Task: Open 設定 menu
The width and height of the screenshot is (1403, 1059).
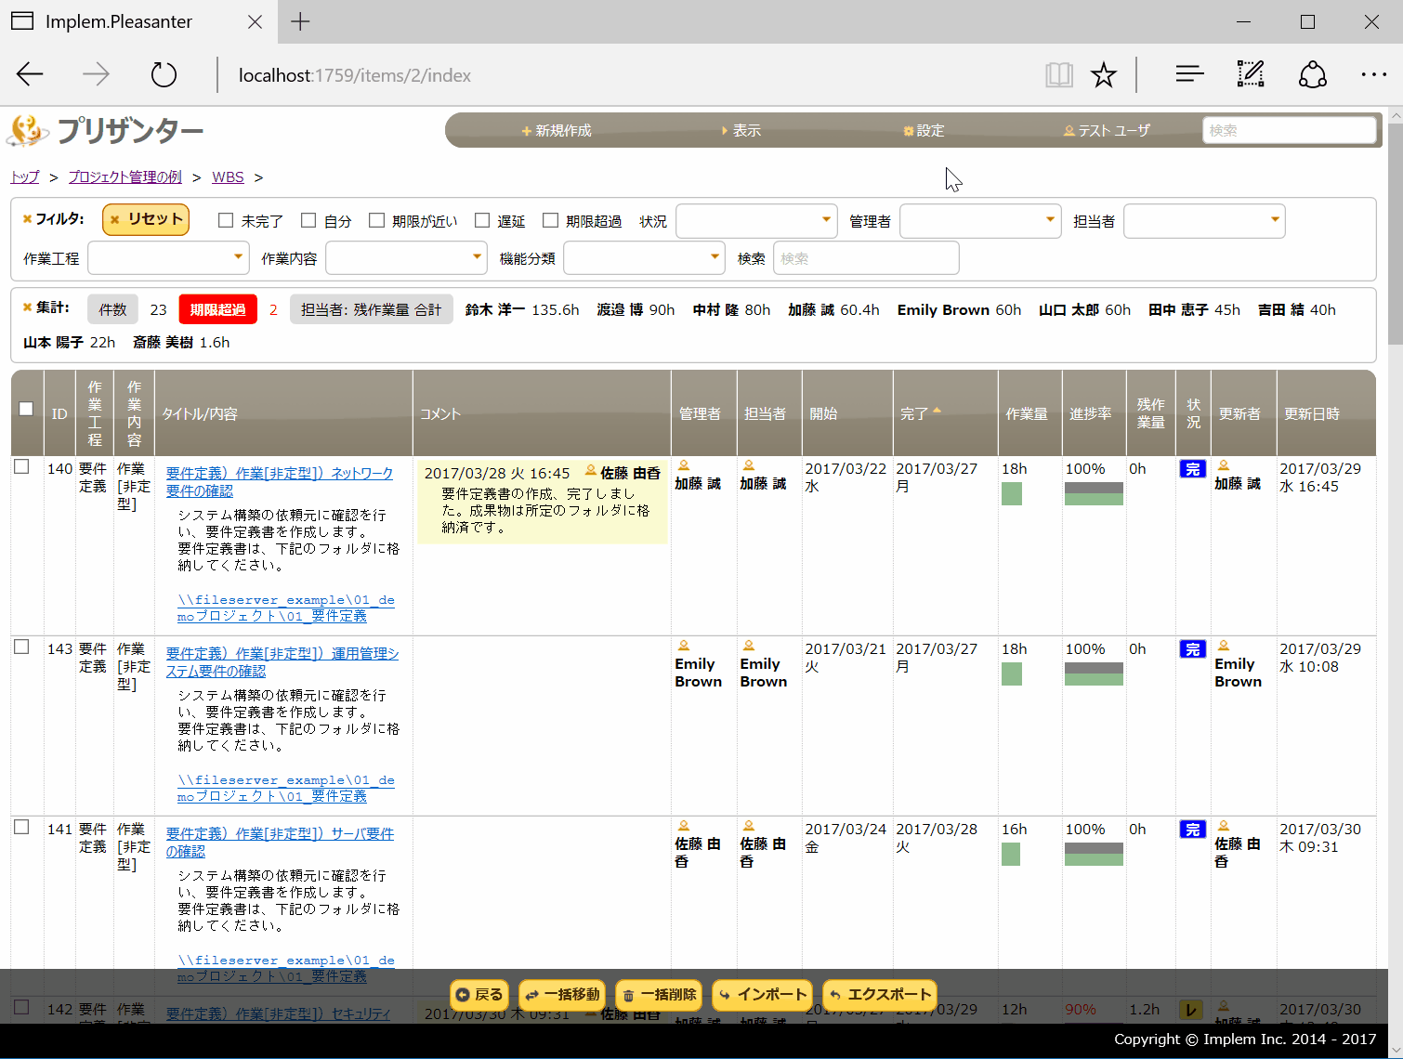Action: 924,131
